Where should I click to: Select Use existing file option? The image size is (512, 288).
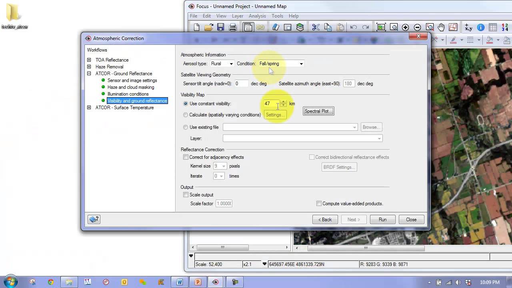coord(186,127)
